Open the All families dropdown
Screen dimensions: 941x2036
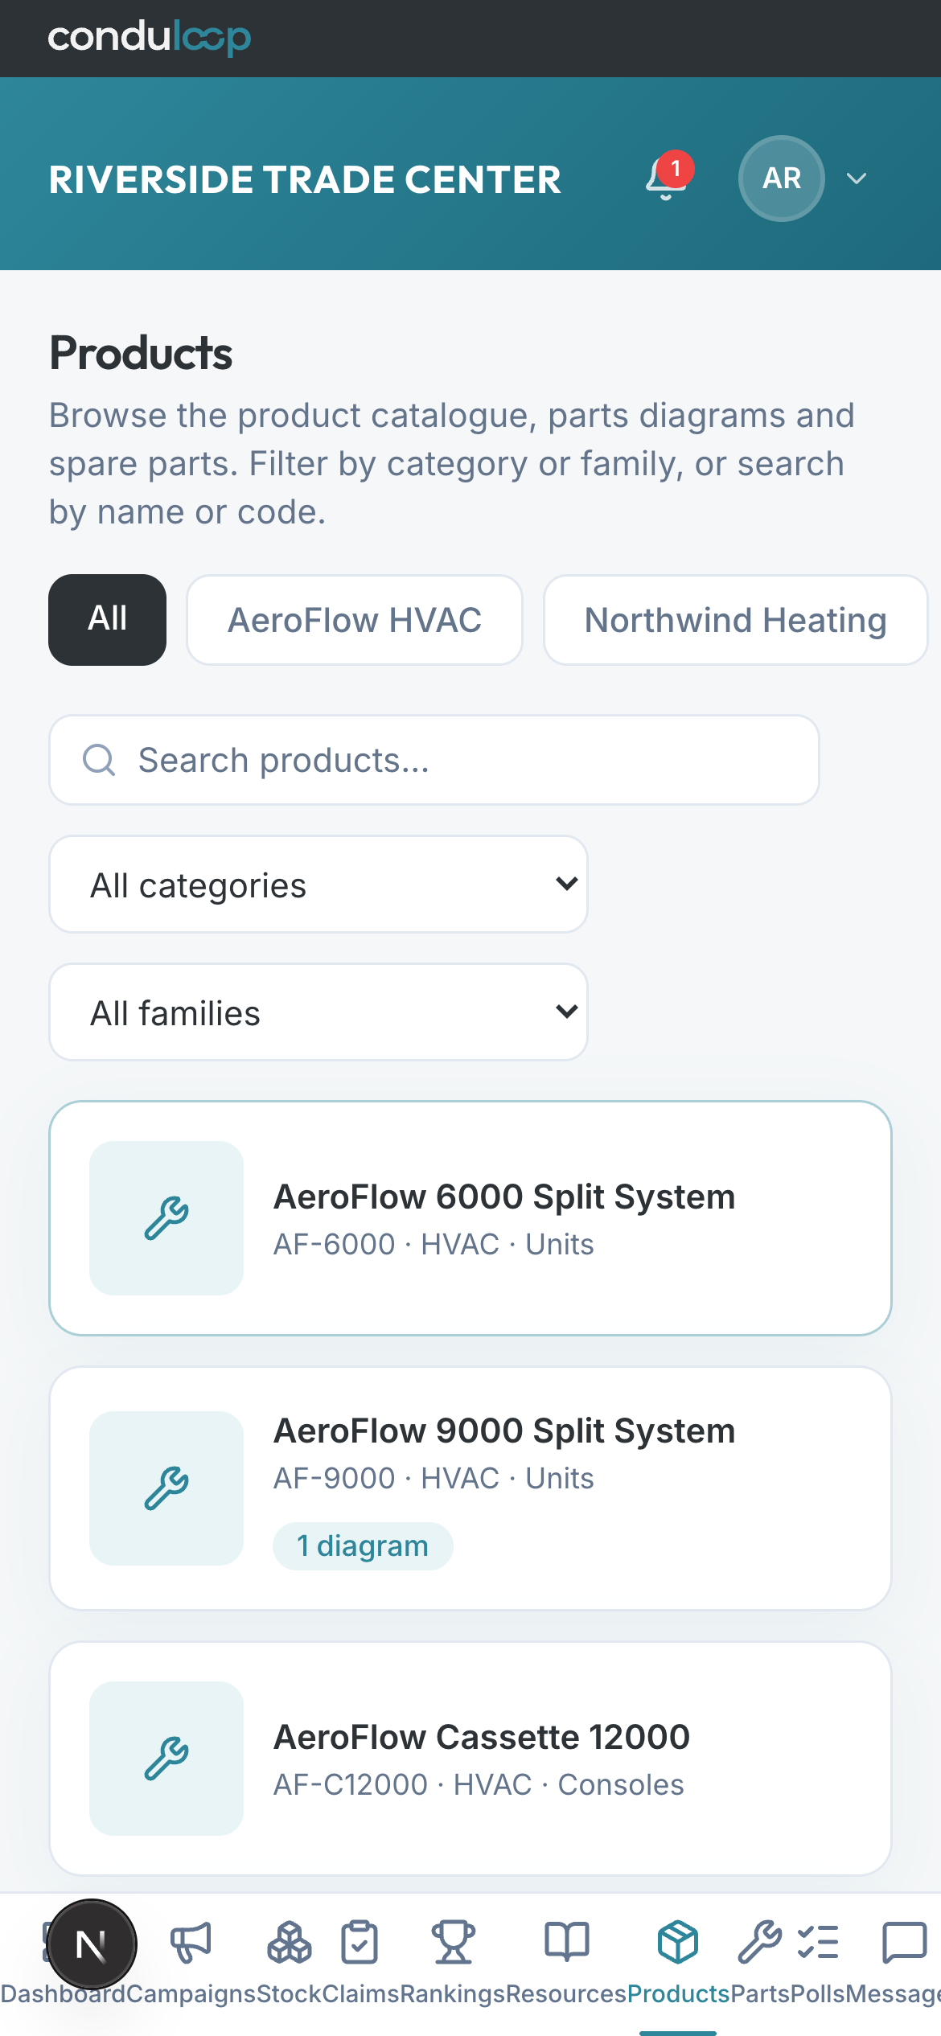point(318,1012)
